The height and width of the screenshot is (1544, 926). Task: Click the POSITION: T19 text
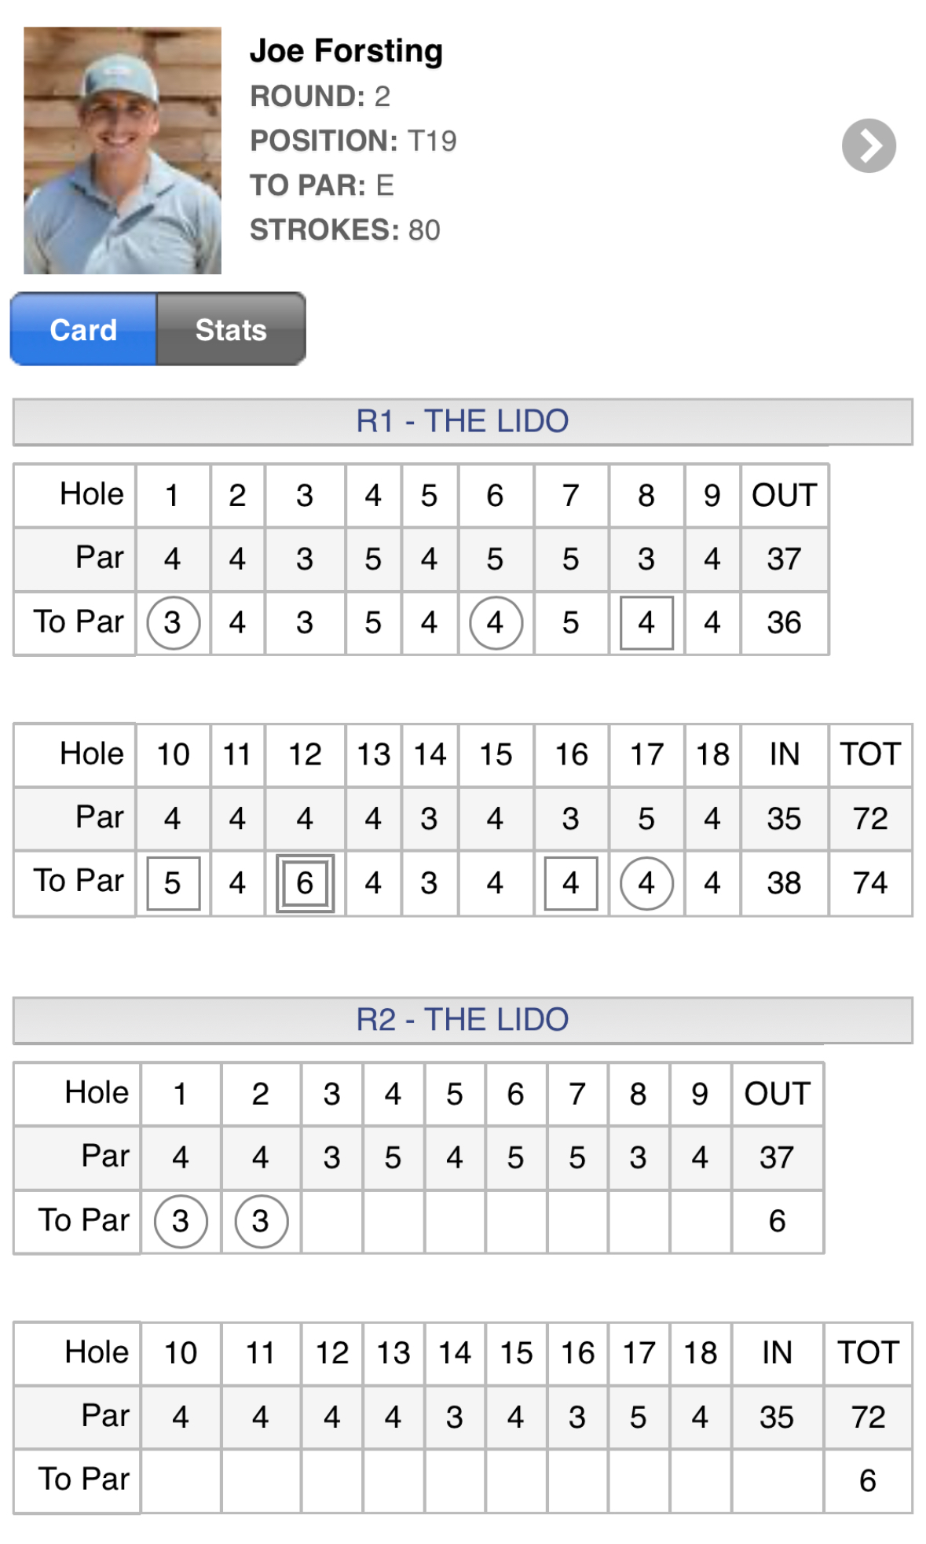(353, 141)
